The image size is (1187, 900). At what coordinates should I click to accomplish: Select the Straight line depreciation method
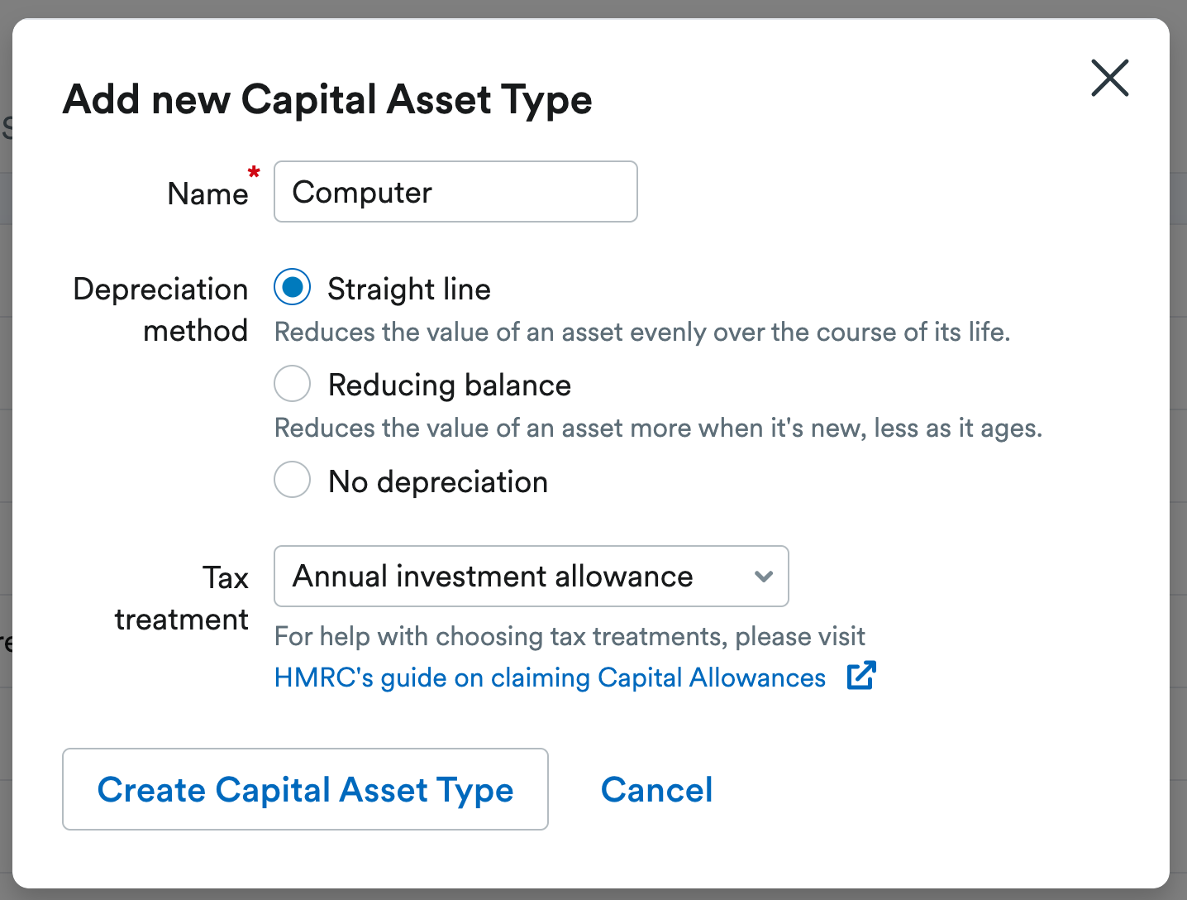[293, 287]
